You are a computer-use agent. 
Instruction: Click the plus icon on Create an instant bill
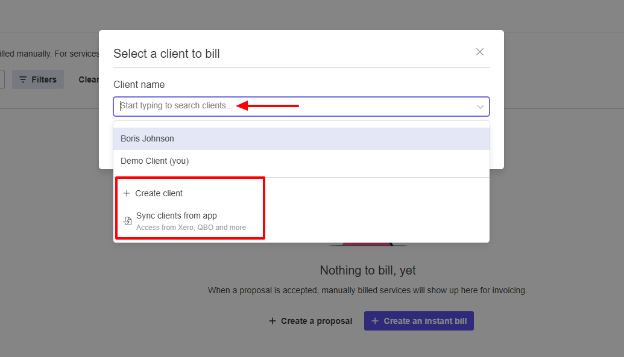coord(376,320)
